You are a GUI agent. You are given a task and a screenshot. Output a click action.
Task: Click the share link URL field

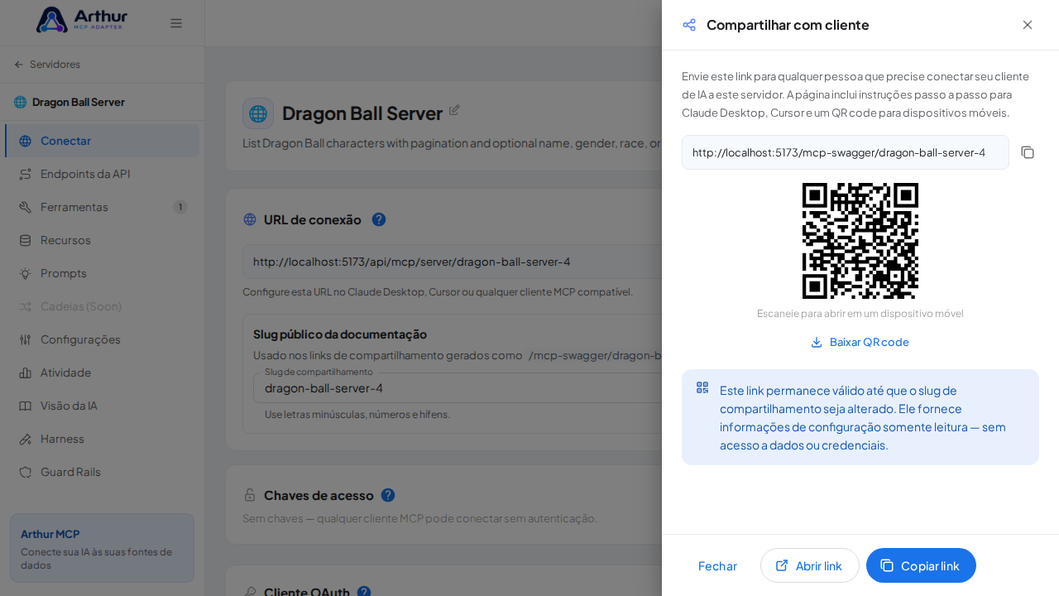pos(846,152)
